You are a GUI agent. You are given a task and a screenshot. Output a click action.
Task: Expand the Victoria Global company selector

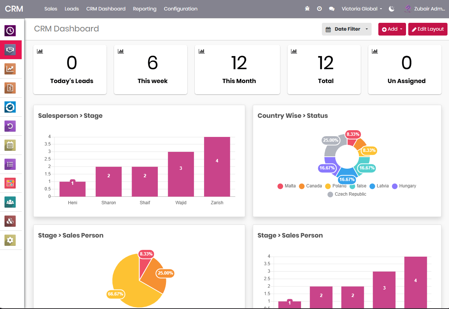(x=362, y=9)
